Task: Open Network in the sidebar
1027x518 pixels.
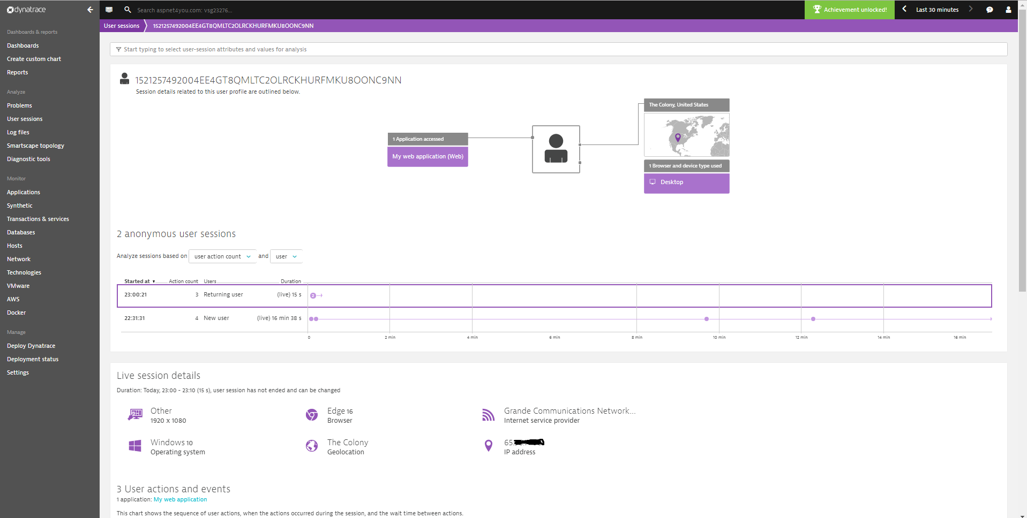Action: pos(19,259)
